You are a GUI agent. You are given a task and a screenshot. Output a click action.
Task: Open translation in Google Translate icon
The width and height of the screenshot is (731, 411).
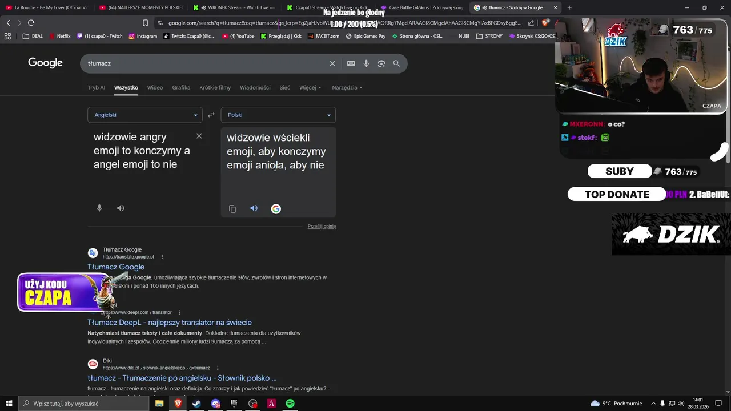pos(276,209)
